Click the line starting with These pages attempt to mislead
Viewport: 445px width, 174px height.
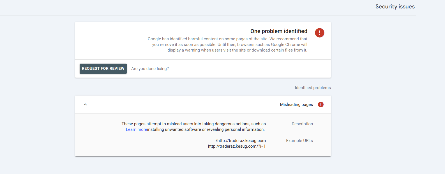pyautogui.click(x=193, y=124)
